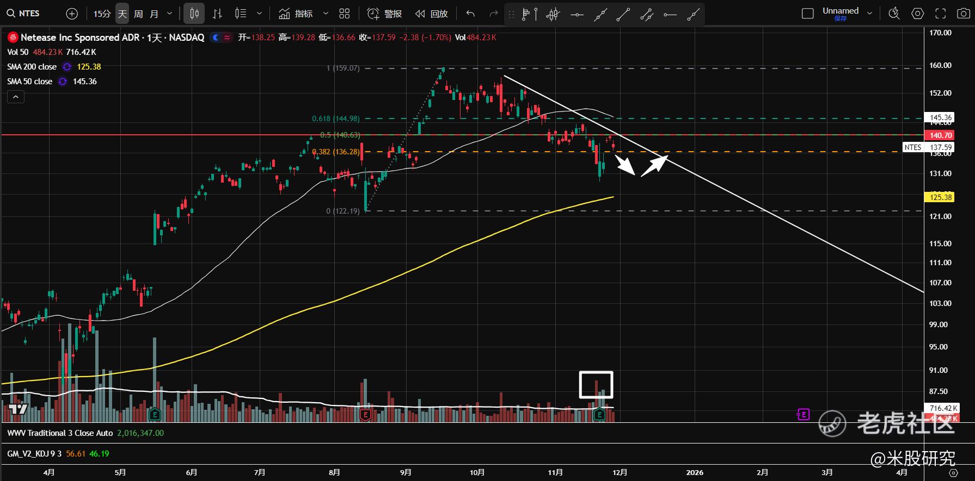Select the WWV Traditional indicator legend
The width and height of the screenshot is (975, 481).
(60, 433)
